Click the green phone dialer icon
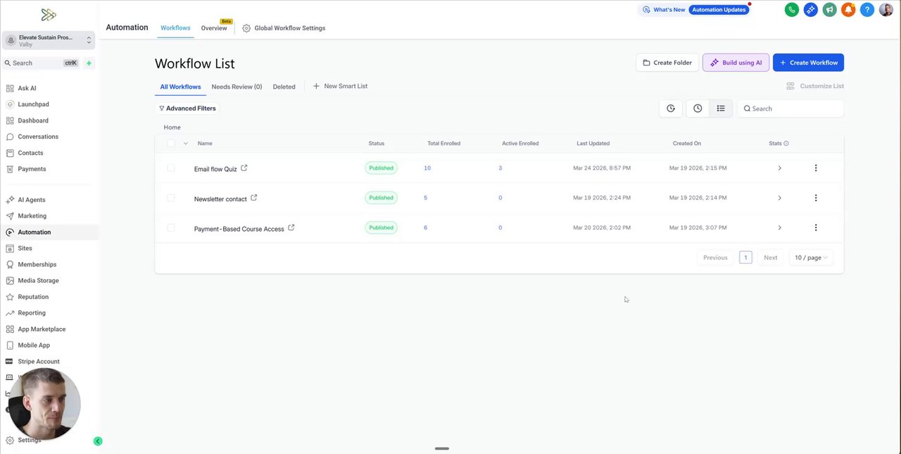The height and width of the screenshot is (454, 901). coord(792,10)
